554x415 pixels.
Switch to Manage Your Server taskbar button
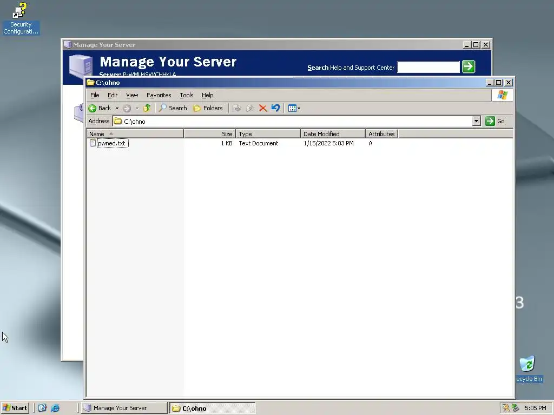coord(124,408)
